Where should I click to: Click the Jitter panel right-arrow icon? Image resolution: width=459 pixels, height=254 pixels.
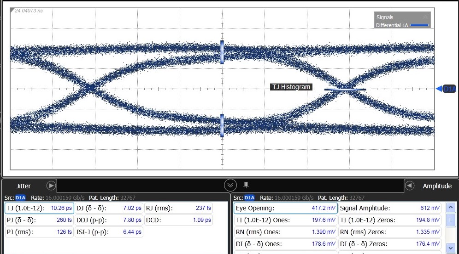[51, 186]
